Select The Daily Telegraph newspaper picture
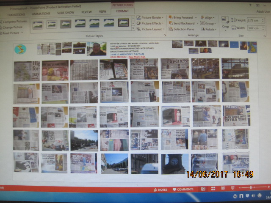Image resolution: width=271 pixels, height=203 pixels. coord(144,69)
